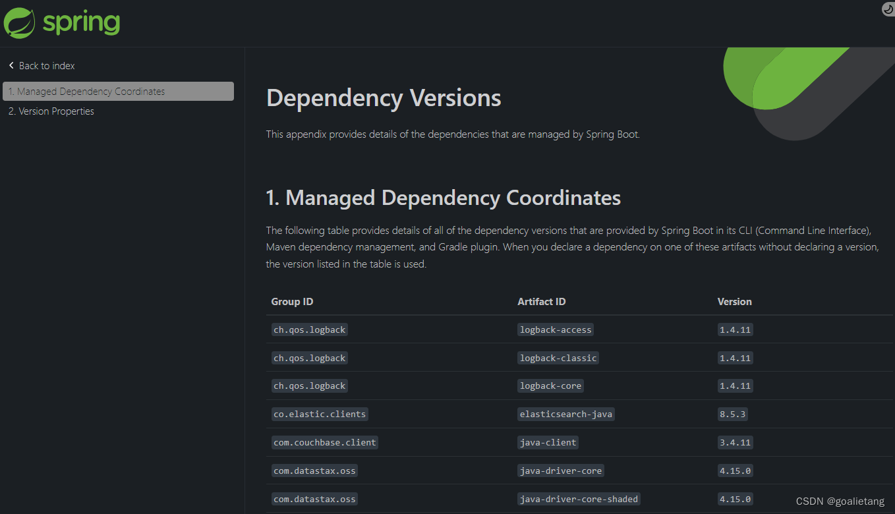Click the Version column header
Viewport: 895px width, 514px height.
click(x=735, y=302)
